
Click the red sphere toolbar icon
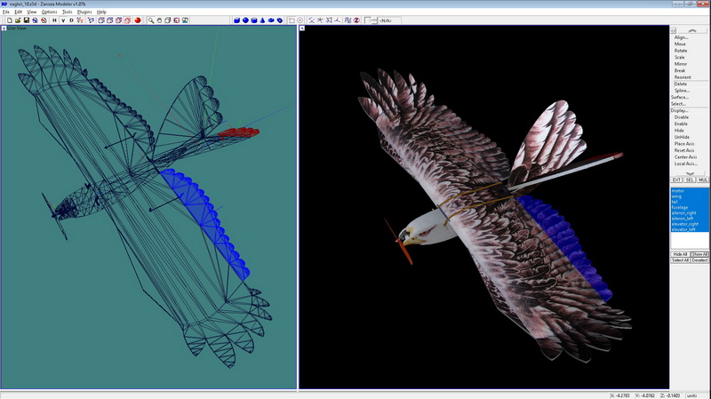point(139,20)
